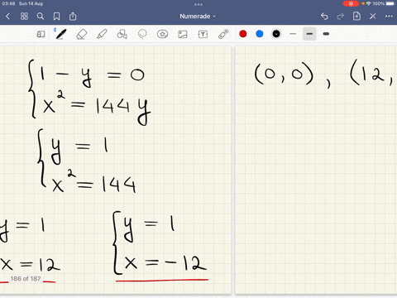This screenshot has width=397, height=298.
Task: Select the medium stroke width
Action: click(x=309, y=34)
